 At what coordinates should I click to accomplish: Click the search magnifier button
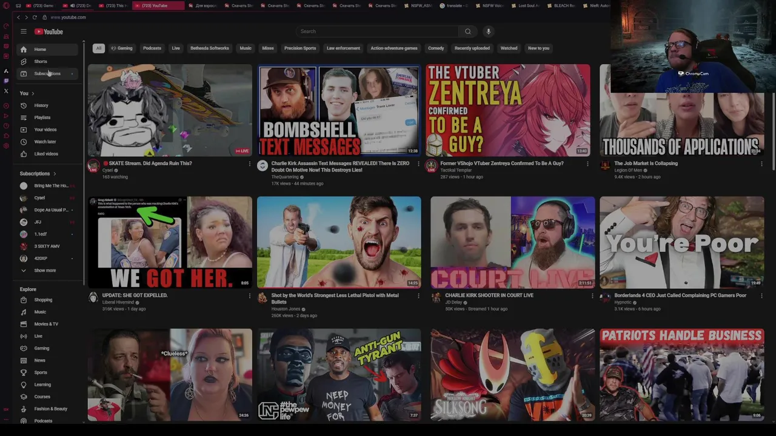click(467, 31)
